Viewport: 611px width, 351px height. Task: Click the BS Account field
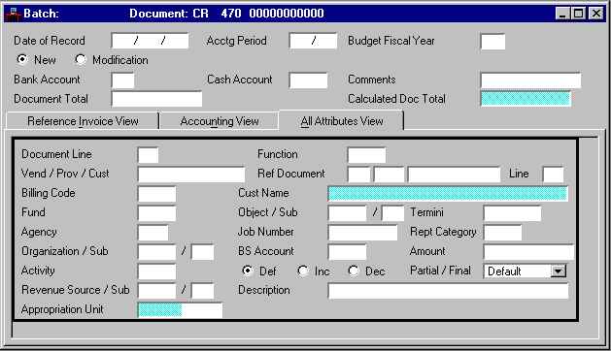(347, 252)
